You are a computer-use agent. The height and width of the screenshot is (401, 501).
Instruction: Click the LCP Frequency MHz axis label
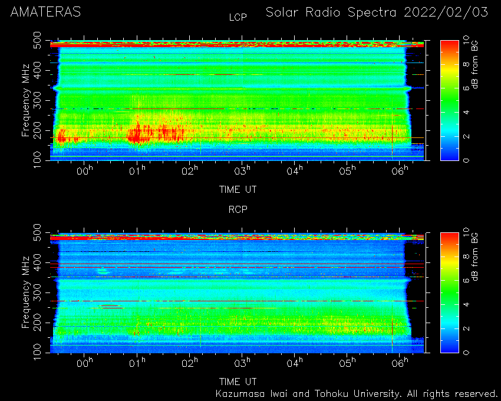26,100
